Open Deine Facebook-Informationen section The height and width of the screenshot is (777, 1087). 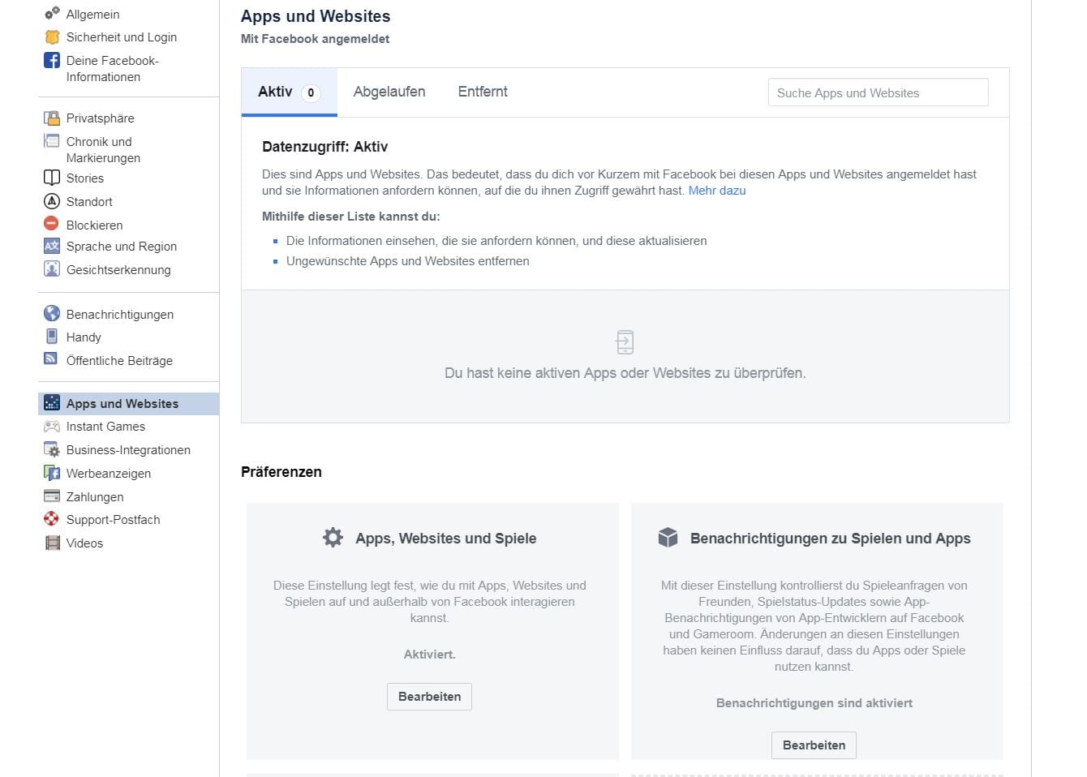(x=112, y=69)
